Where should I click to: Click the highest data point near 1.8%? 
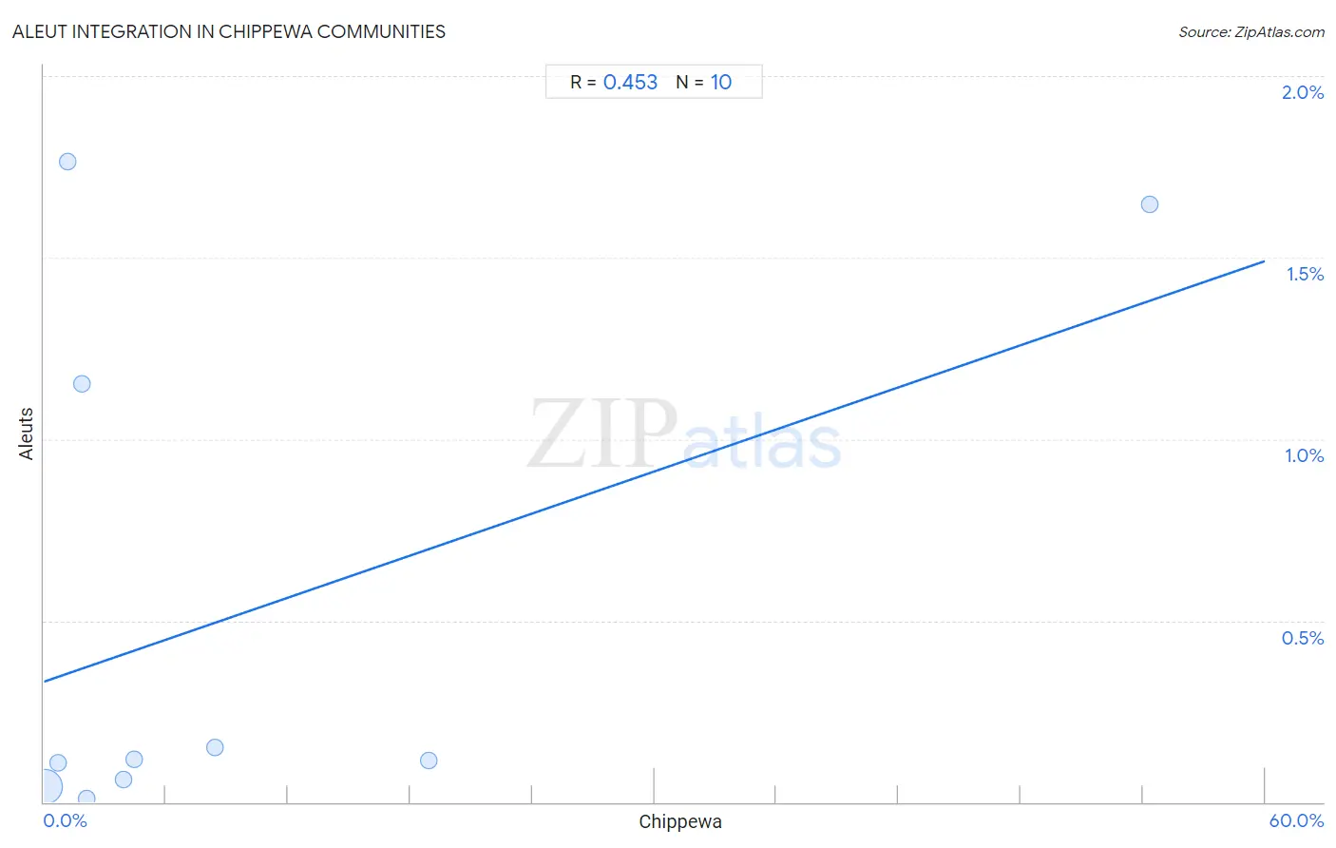[67, 162]
